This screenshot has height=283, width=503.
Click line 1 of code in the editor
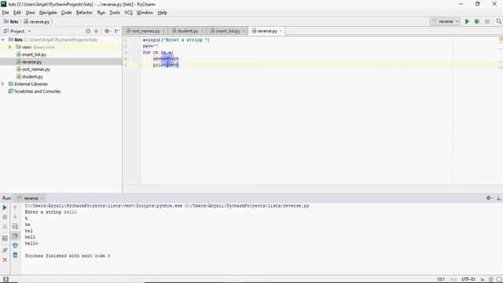click(176, 40)
